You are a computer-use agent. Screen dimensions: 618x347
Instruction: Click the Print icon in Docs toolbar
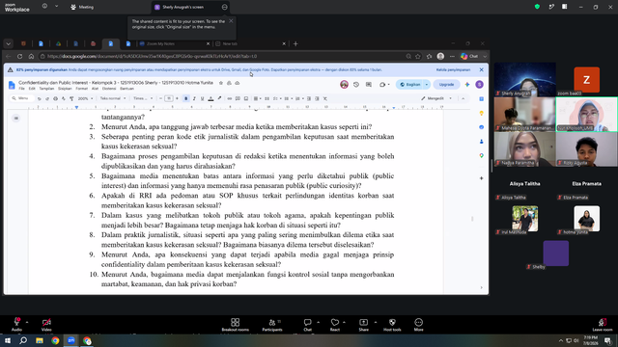tap(55, 98)
